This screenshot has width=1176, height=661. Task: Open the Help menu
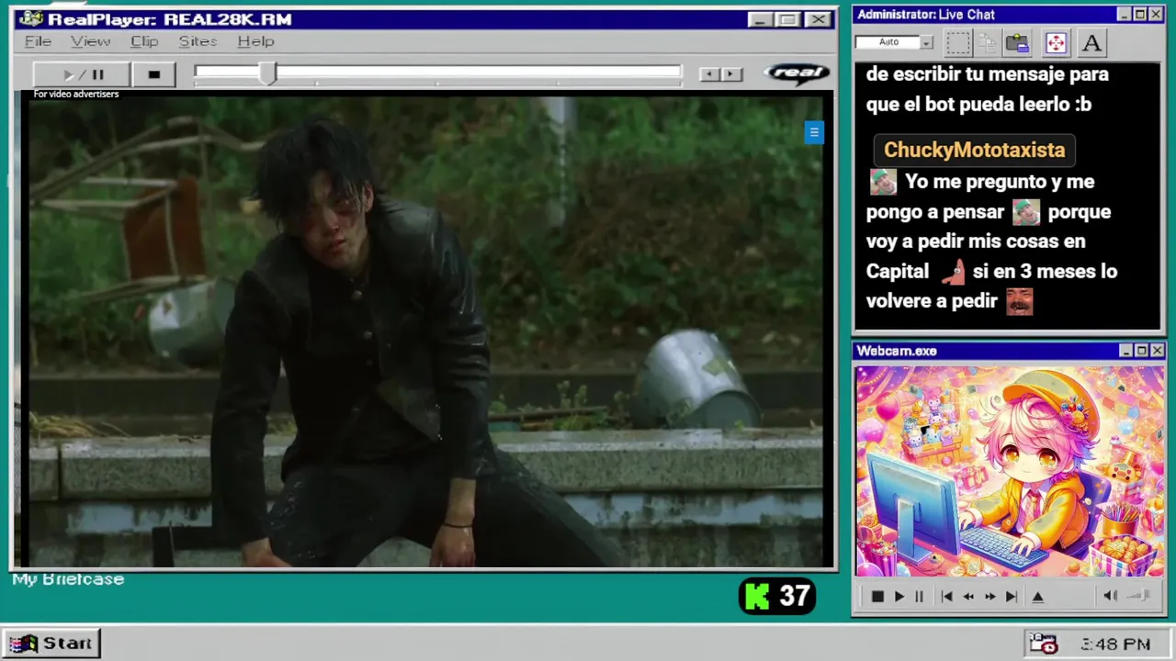[255, 41]
